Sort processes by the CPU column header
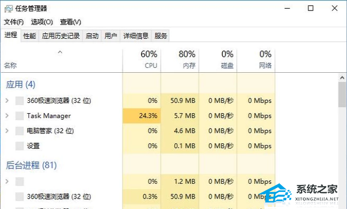The height and width of the screenshot is (209, 347). coord(142,59)
